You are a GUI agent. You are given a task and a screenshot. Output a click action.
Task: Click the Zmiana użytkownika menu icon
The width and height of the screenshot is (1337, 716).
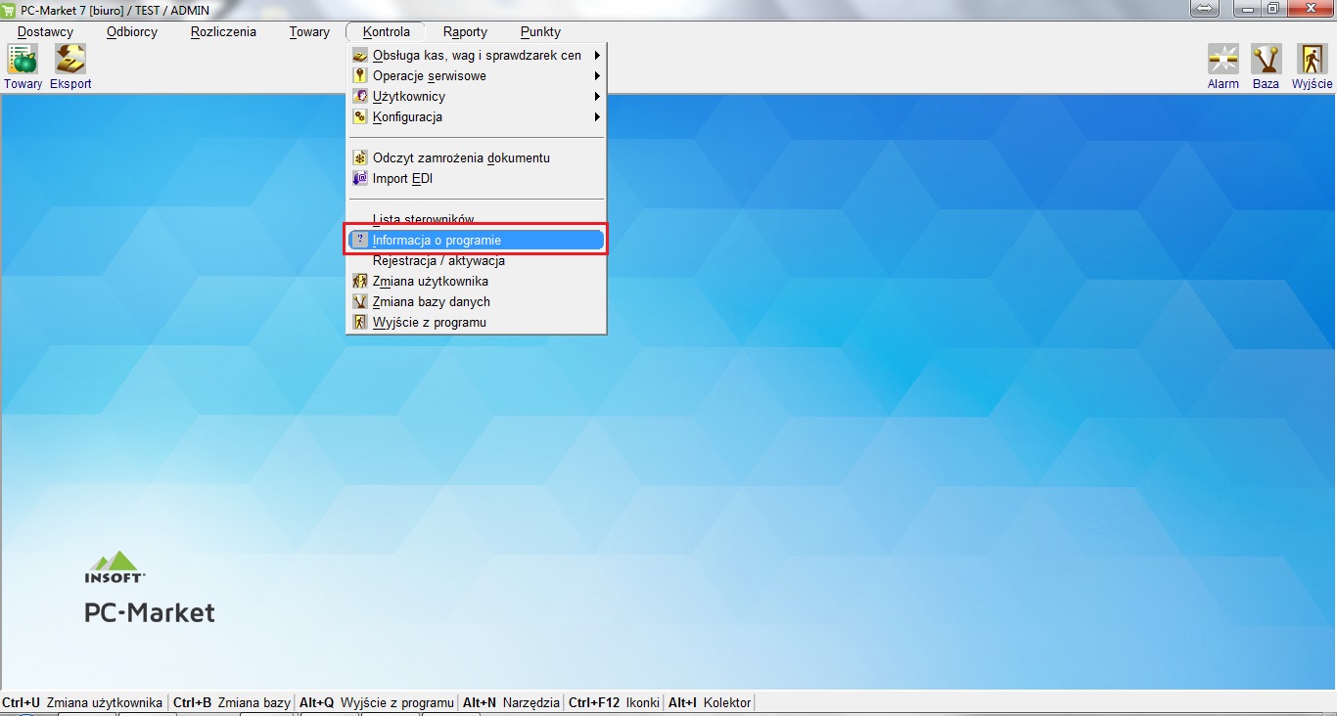pos(359,282)
